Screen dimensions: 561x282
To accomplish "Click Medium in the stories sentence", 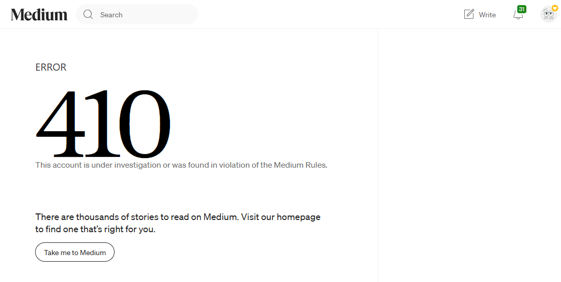I will 220,217.
